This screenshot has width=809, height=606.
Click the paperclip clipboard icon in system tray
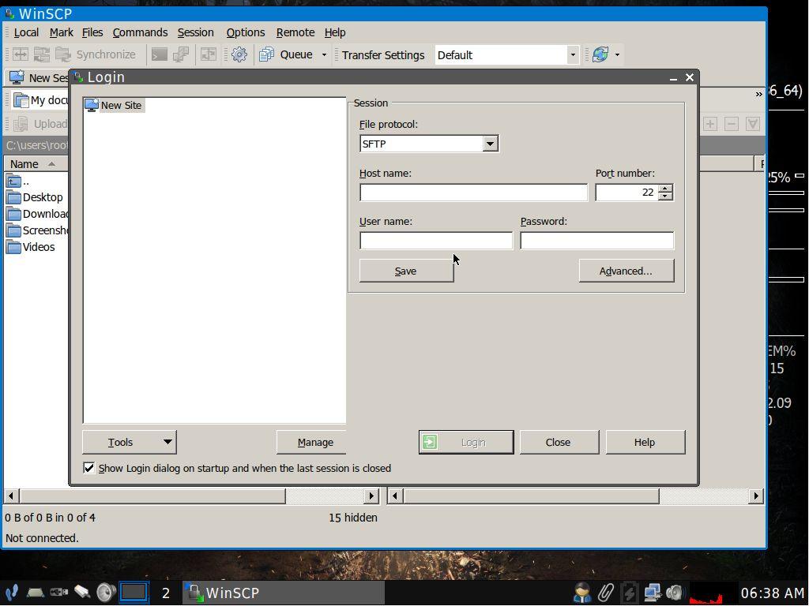[x=606, y=593]
